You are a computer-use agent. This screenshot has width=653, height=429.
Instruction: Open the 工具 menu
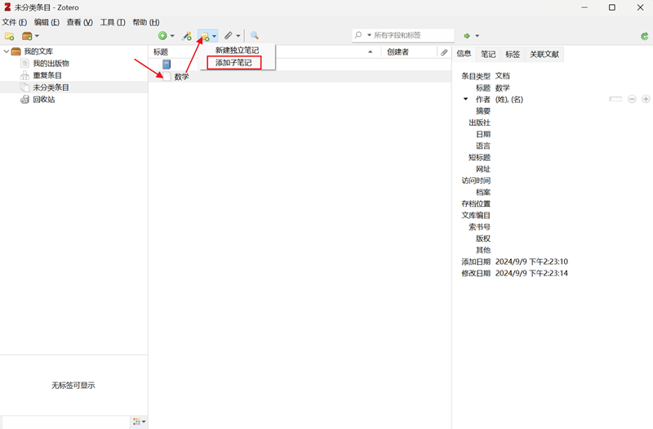pos(113,22)
